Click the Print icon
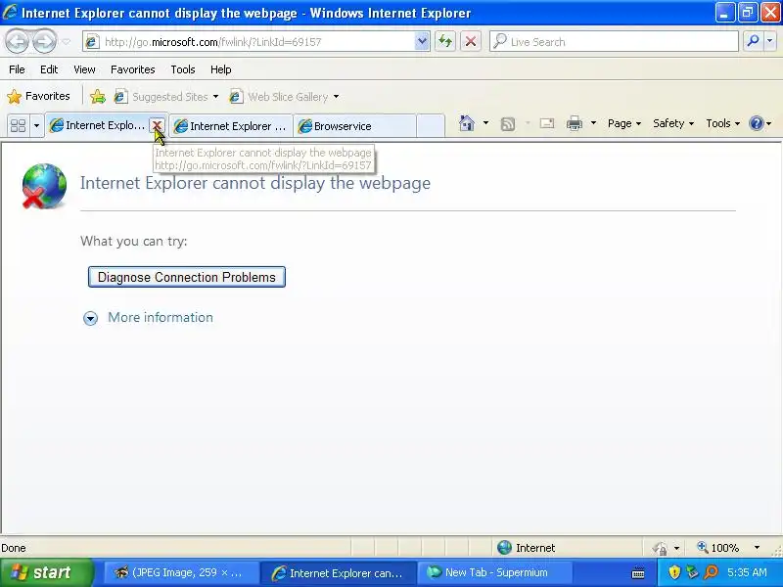Image resolution: width=783 pixels, height=587 pixels. click(575, 123)
